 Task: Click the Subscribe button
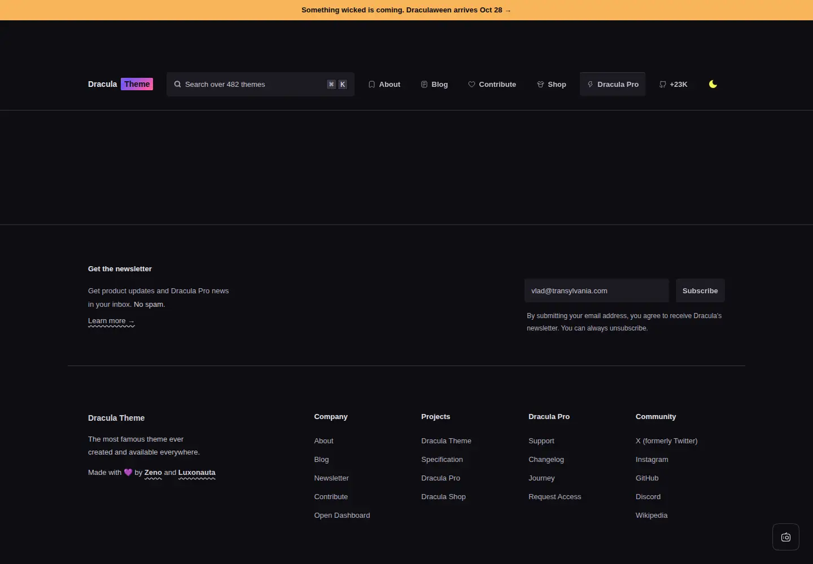tap(700, 290)
